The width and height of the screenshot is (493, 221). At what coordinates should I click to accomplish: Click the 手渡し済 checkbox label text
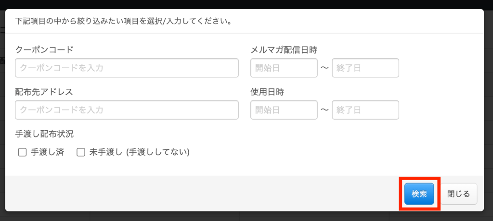(47, 152)
